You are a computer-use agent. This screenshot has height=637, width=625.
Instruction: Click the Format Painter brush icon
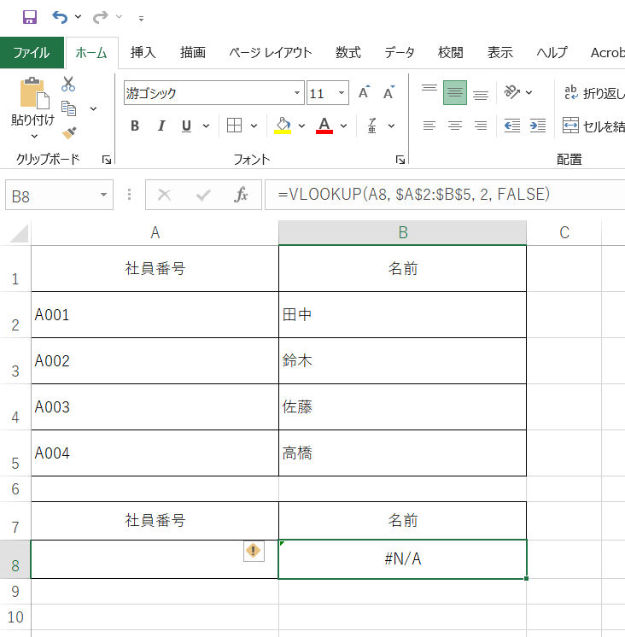click(68, 132)
